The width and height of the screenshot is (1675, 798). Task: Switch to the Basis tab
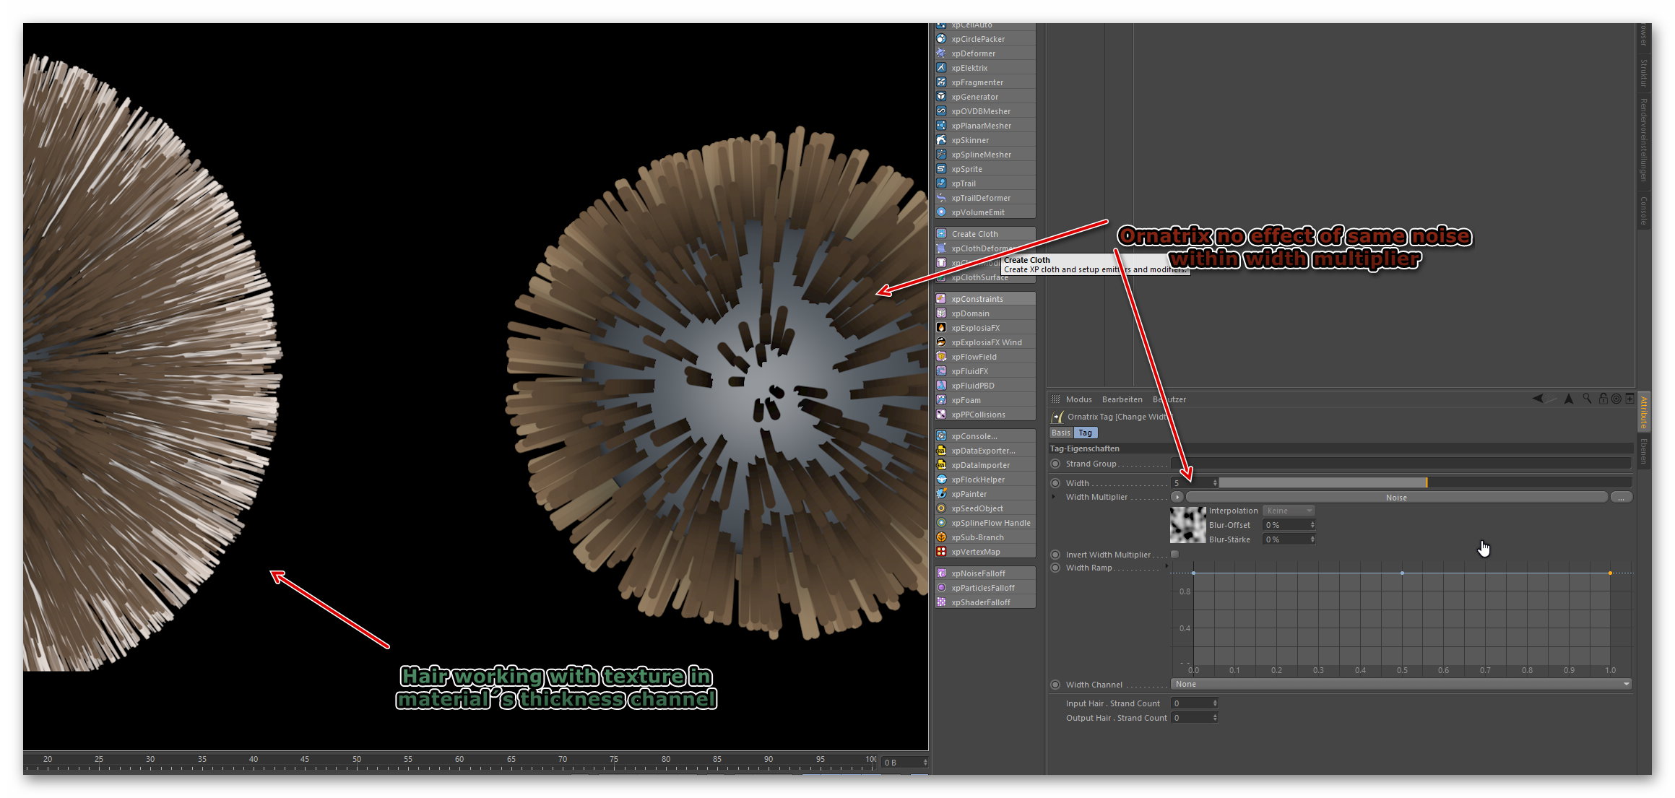(1061, 433)
